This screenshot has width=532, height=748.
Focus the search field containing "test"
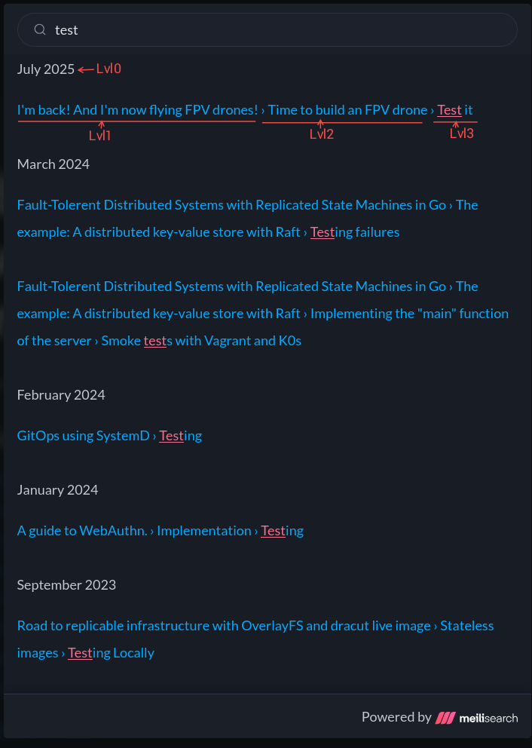click(279, 30)
